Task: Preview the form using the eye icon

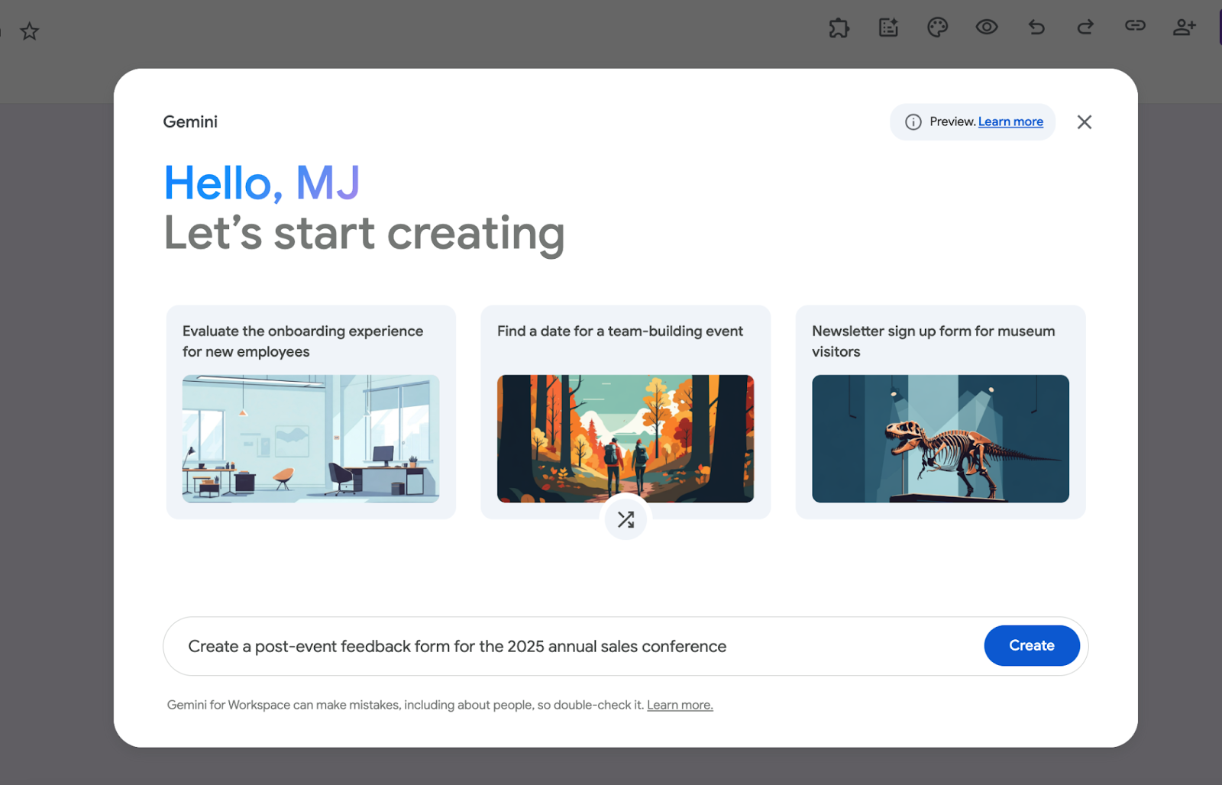Action: click(987, 27)
